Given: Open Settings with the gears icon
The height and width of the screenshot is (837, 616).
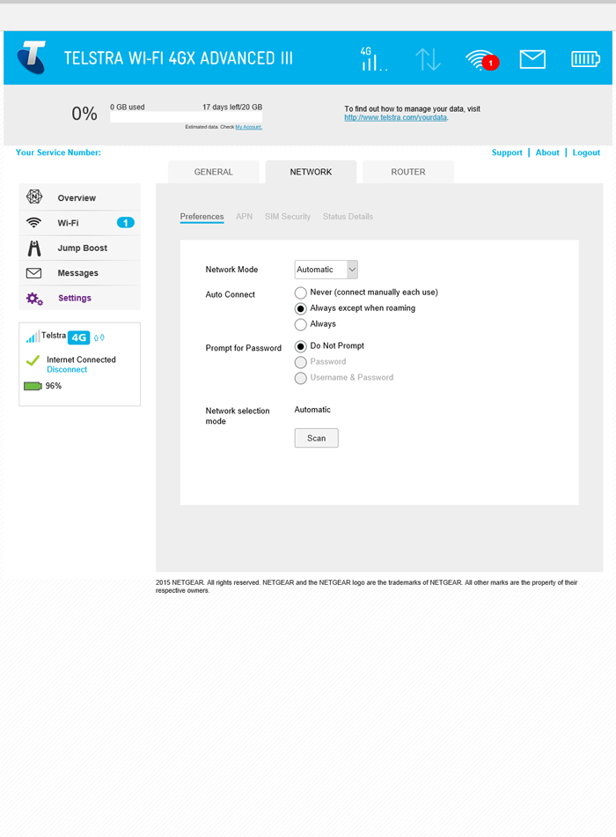Looking at the screenshot, I should 74,298.
